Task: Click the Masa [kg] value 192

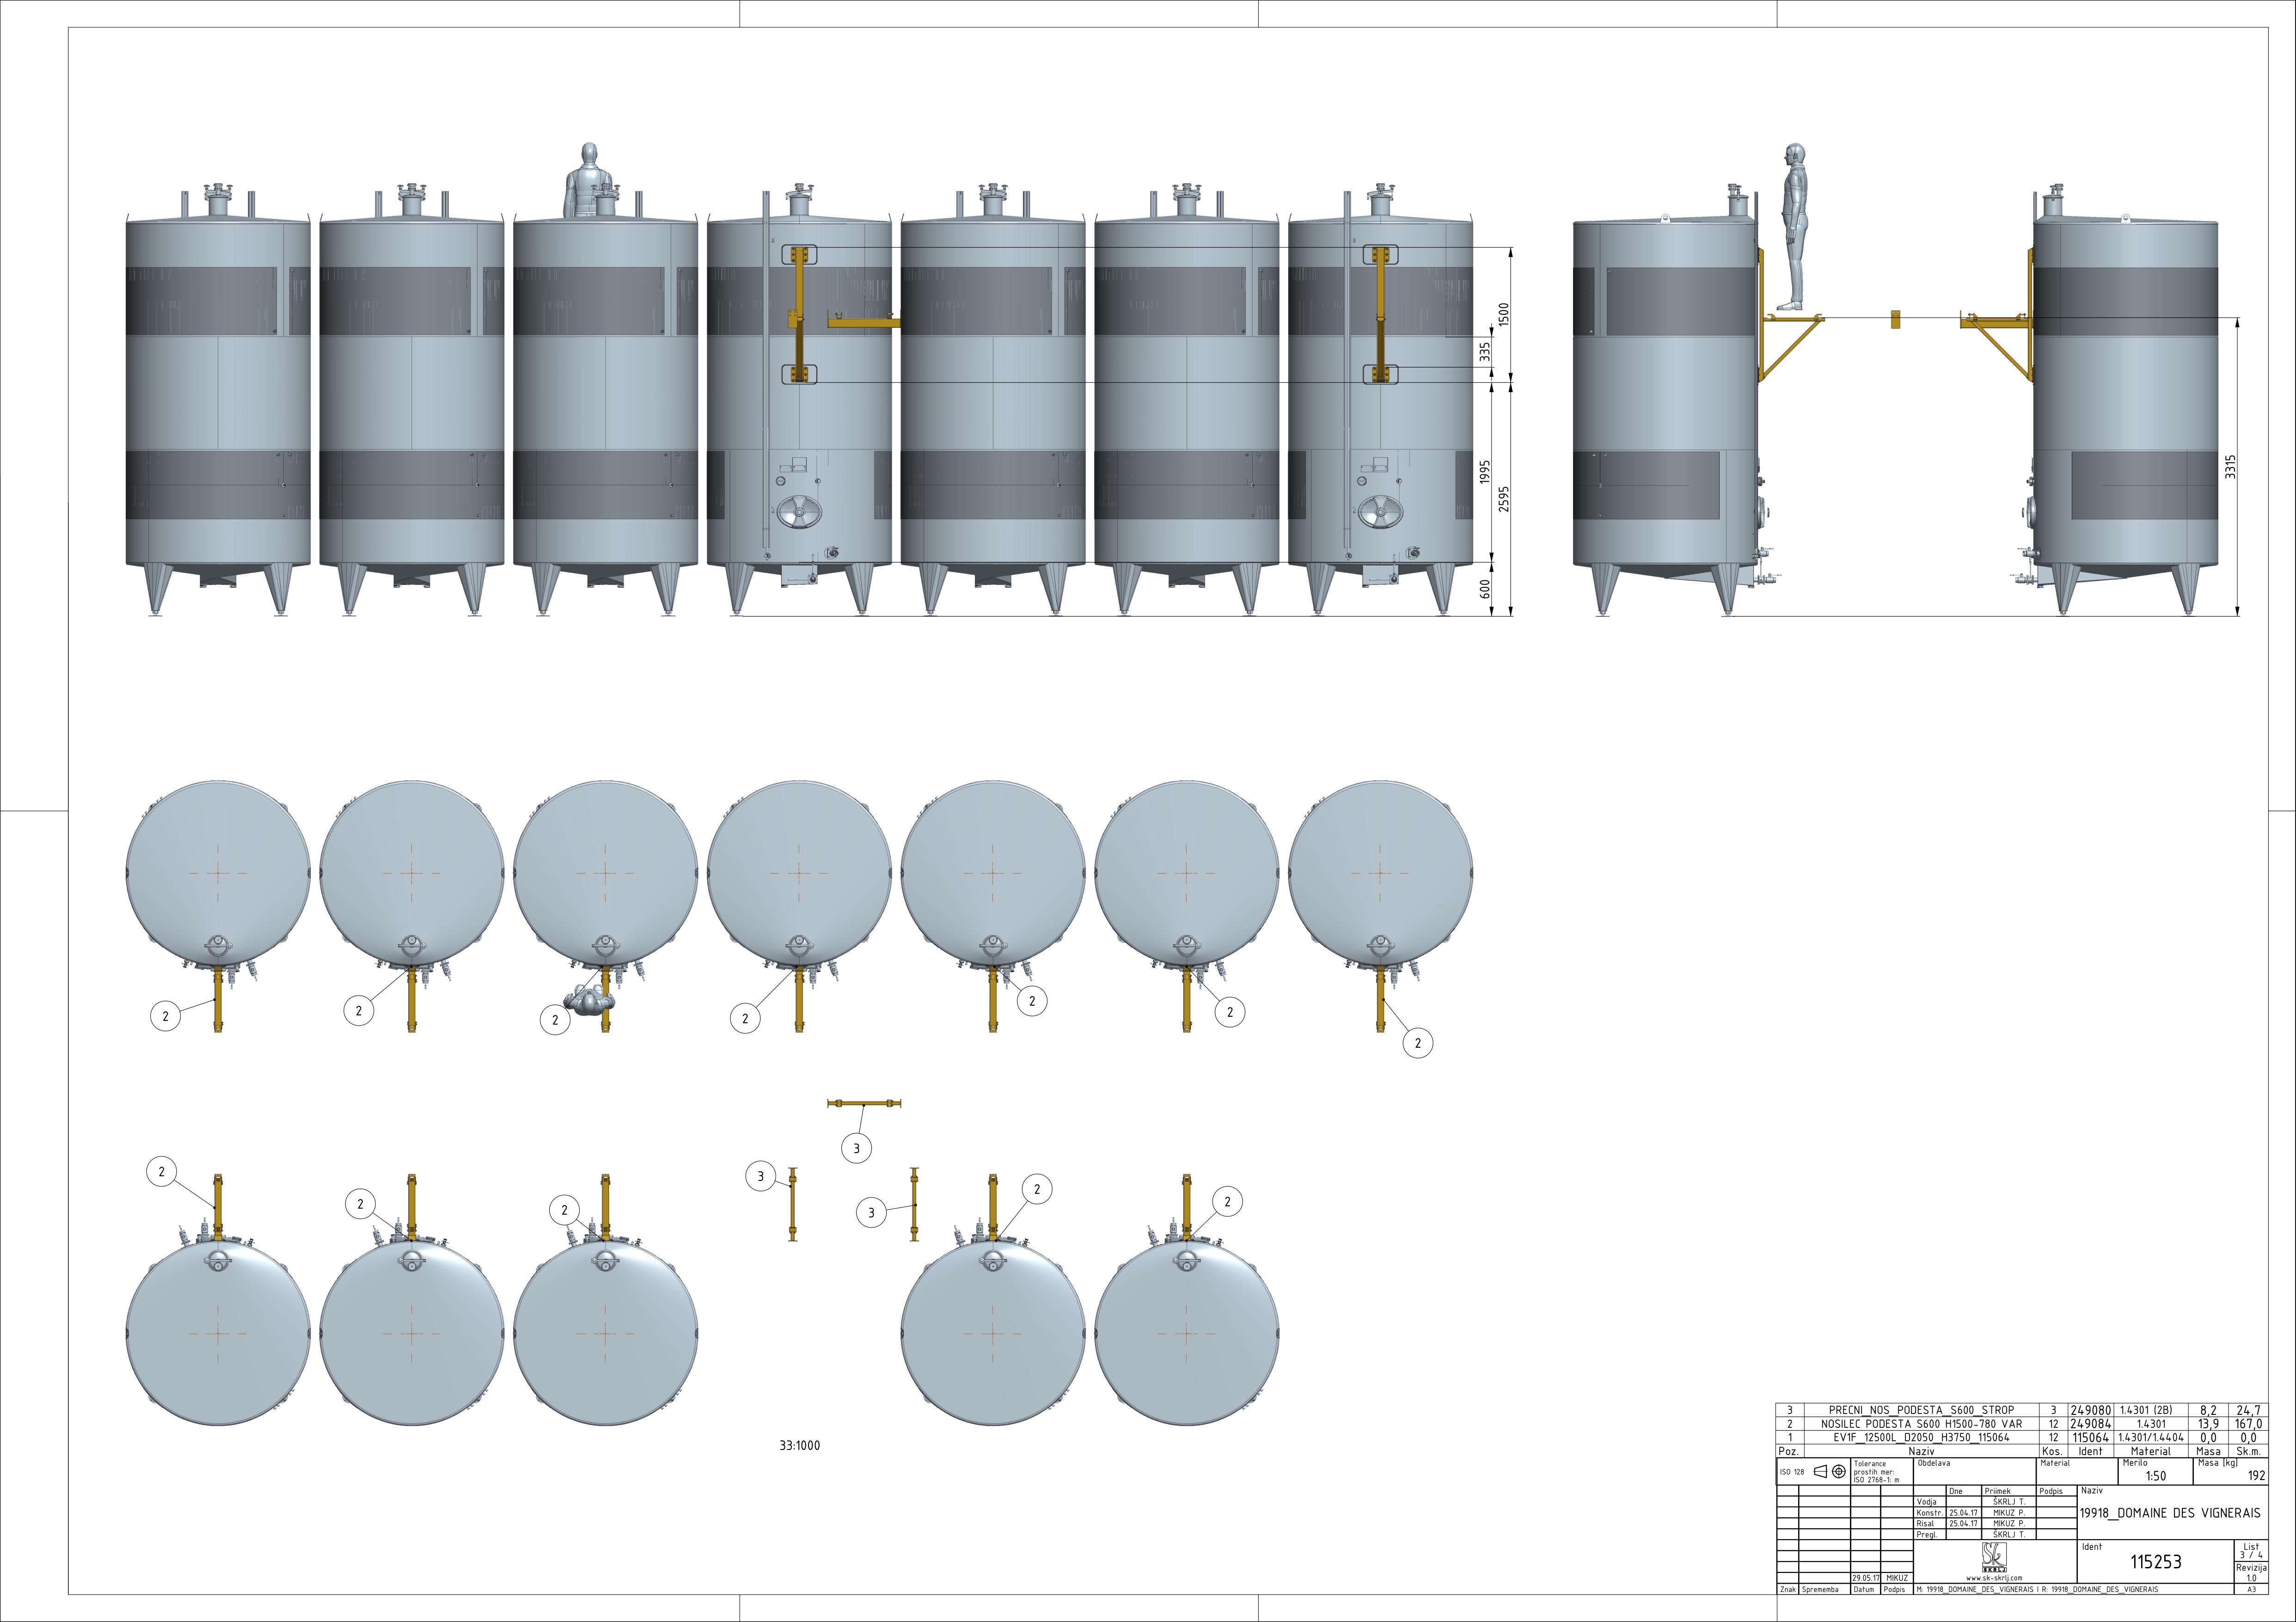Action: [x=2257, y=1476]
